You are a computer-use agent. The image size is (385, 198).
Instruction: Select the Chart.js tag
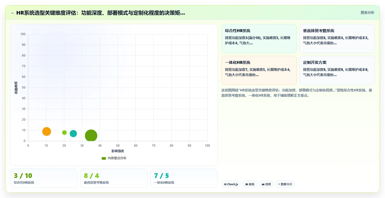tap(231, 184)
